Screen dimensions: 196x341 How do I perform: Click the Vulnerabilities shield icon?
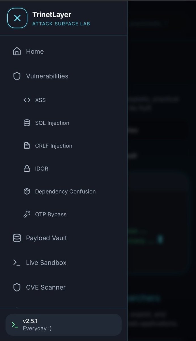(x=17, y=76)
